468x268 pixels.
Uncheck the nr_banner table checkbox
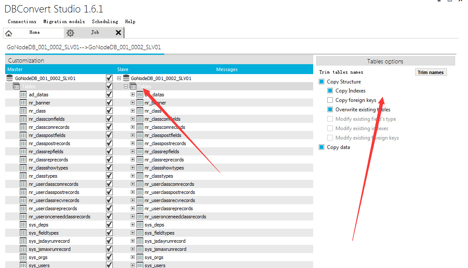(x=109, y=102)
